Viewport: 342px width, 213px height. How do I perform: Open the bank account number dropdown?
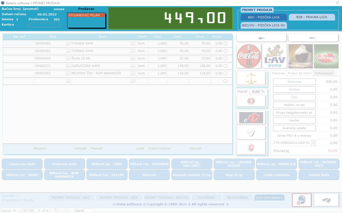coord(313,143)
